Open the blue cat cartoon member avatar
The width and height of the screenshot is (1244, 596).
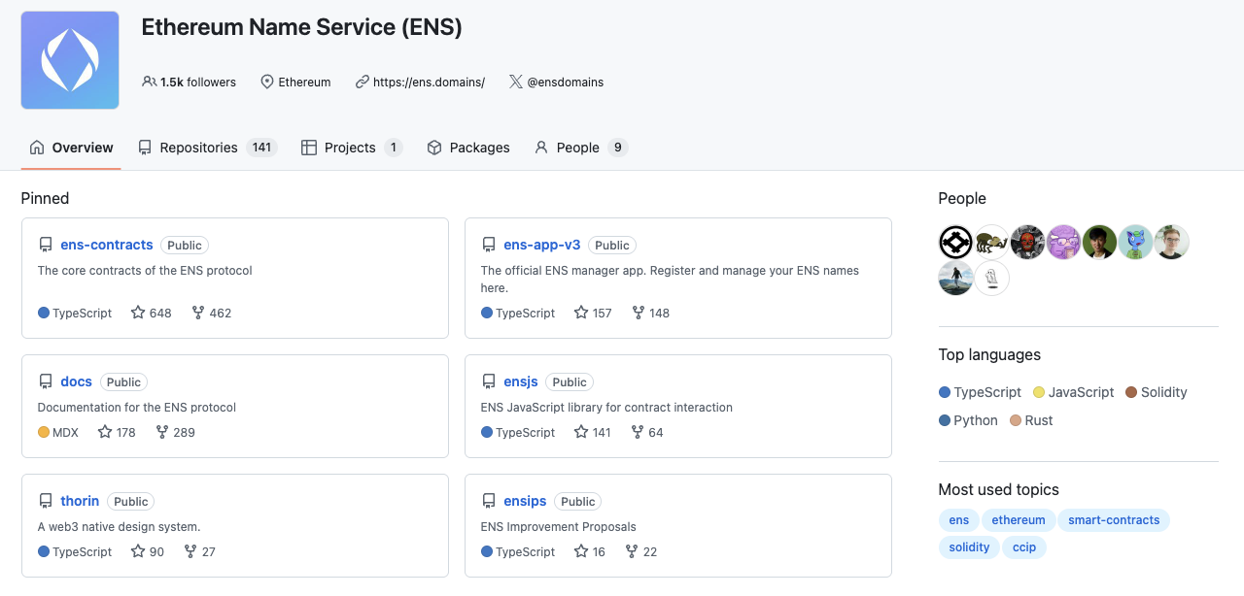[x=1135, y=242]
